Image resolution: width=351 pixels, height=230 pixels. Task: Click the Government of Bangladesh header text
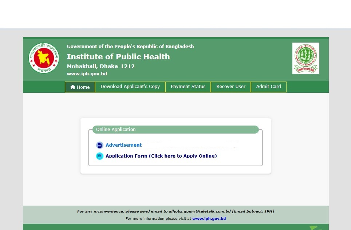coord(130,47)
